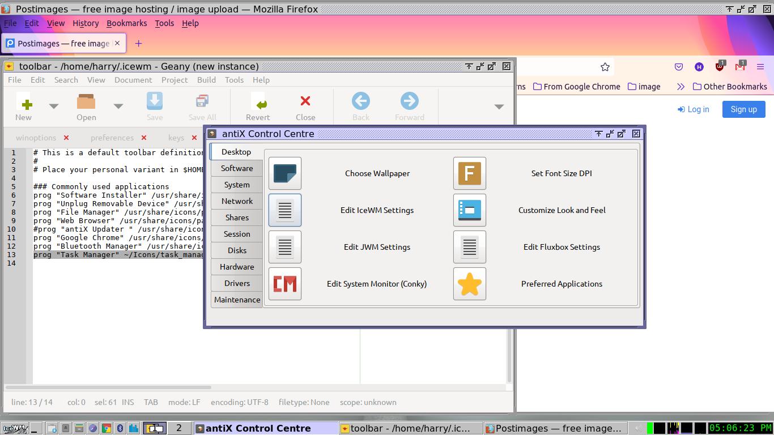Close the winoptions document tab in Geany

66,138
